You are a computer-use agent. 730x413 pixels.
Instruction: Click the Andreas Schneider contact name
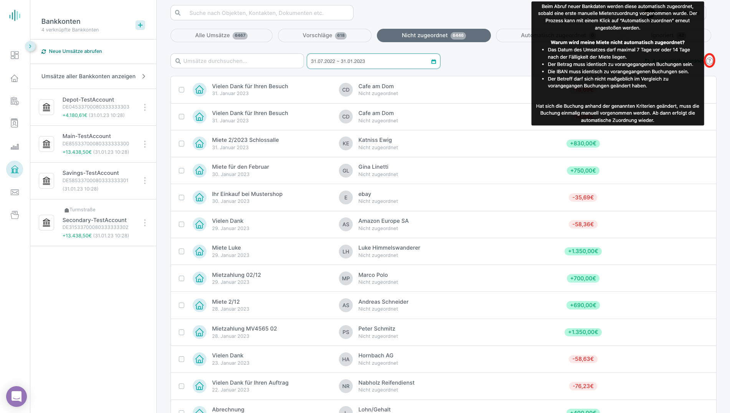pos(383,302)
